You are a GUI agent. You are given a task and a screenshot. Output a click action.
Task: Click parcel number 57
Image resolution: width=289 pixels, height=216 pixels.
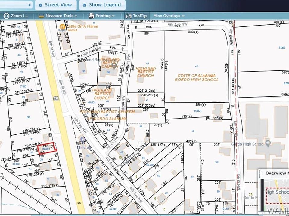(x=192, y=177)
